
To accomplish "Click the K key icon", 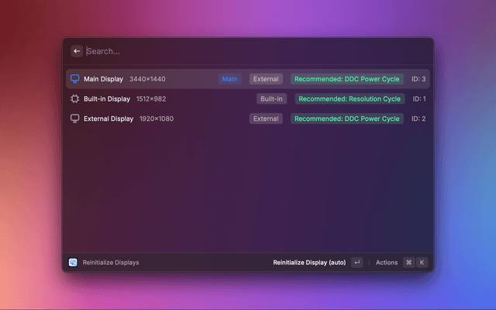I will point(422,263).
